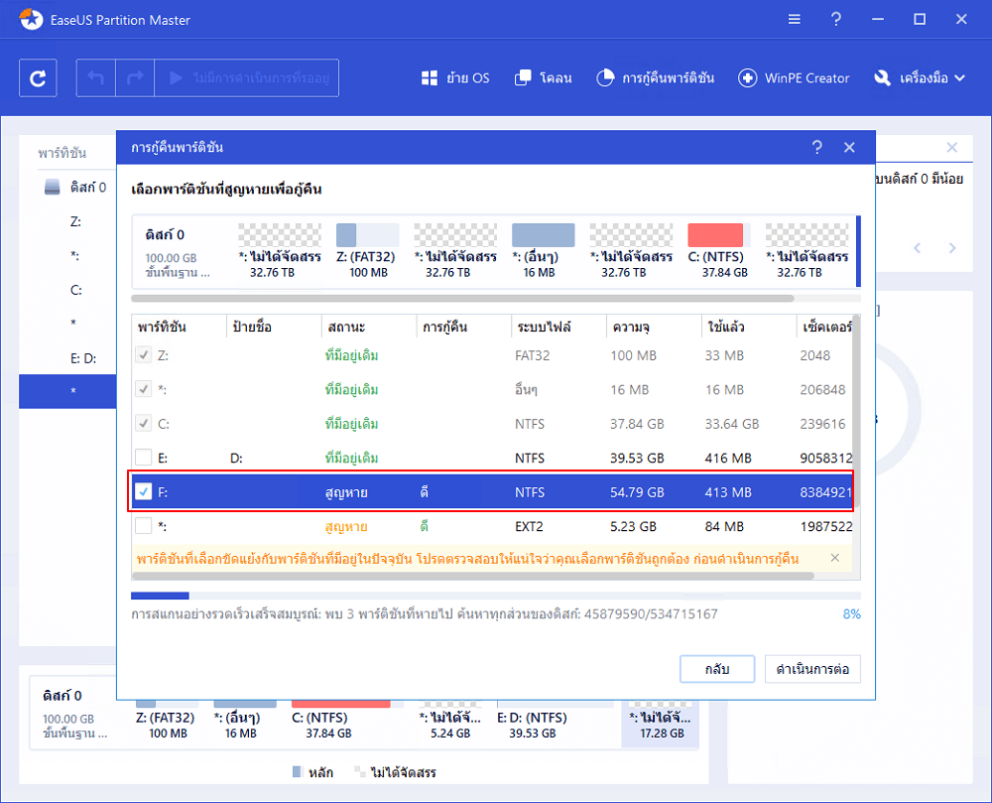Click the 5.23 GB capacity cell
This screenshot has width=992, height=803.
click(x=633, y=526)
